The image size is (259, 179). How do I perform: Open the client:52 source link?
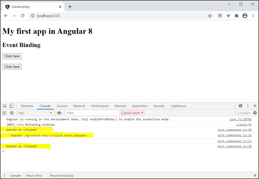[x=244, y=125]
